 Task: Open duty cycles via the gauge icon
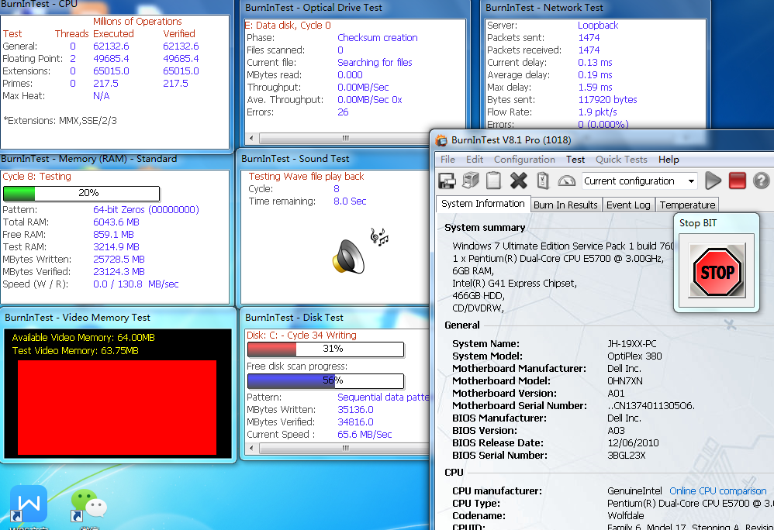pyautogui.click(x=566, y=181)
